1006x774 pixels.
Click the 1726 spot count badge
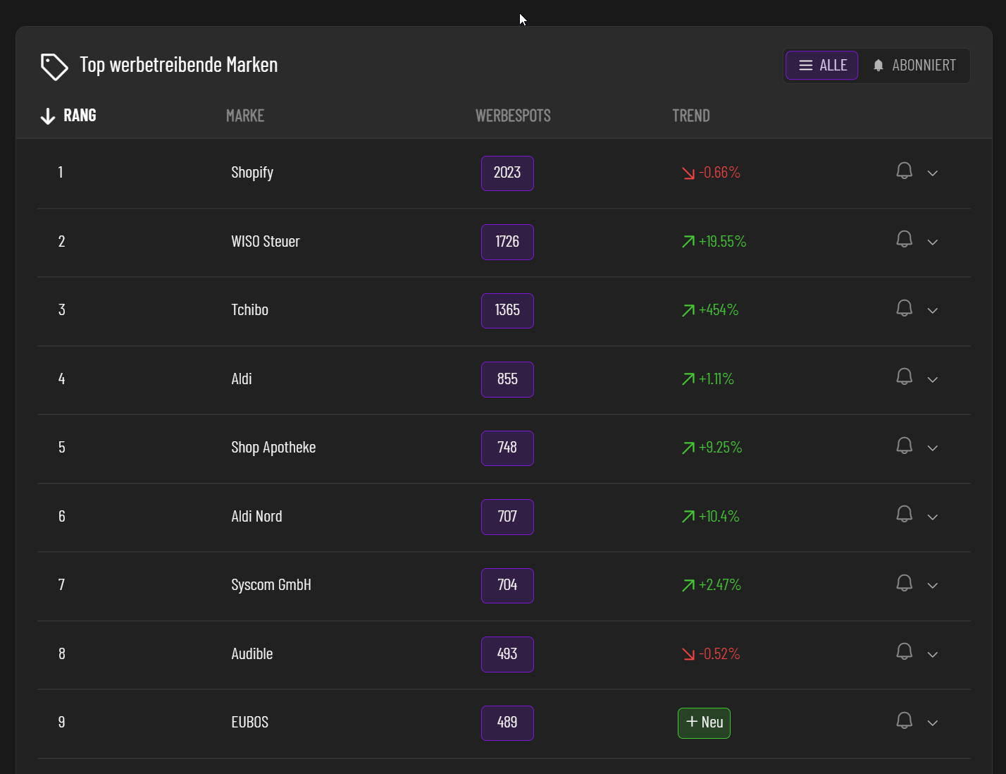point(507,242)
